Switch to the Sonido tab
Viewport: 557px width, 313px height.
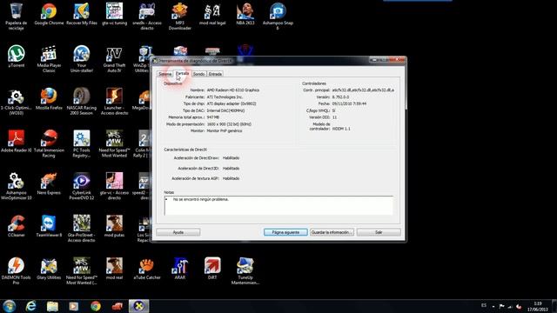tap(199, 74)
